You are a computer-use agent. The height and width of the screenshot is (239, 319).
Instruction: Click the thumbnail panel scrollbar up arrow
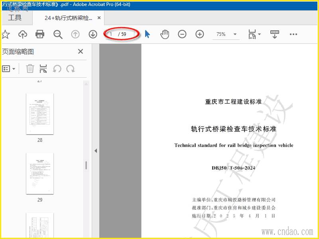coord(86,84)
